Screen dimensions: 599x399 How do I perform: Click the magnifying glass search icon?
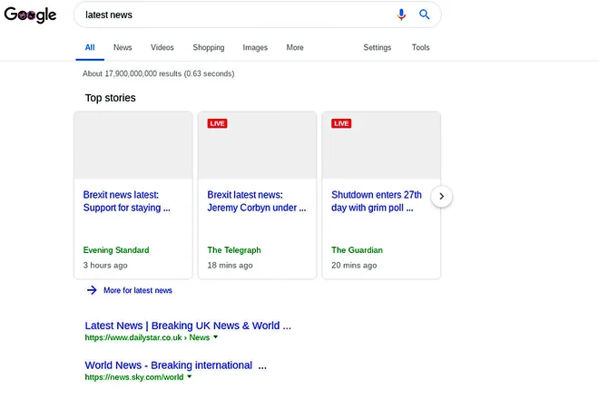424,15
